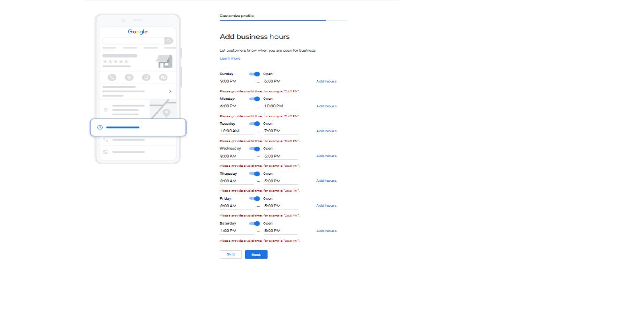This screenshot has height=314, width=637.
Task: Click the Wednesday day label
Action: coord(230,149)
